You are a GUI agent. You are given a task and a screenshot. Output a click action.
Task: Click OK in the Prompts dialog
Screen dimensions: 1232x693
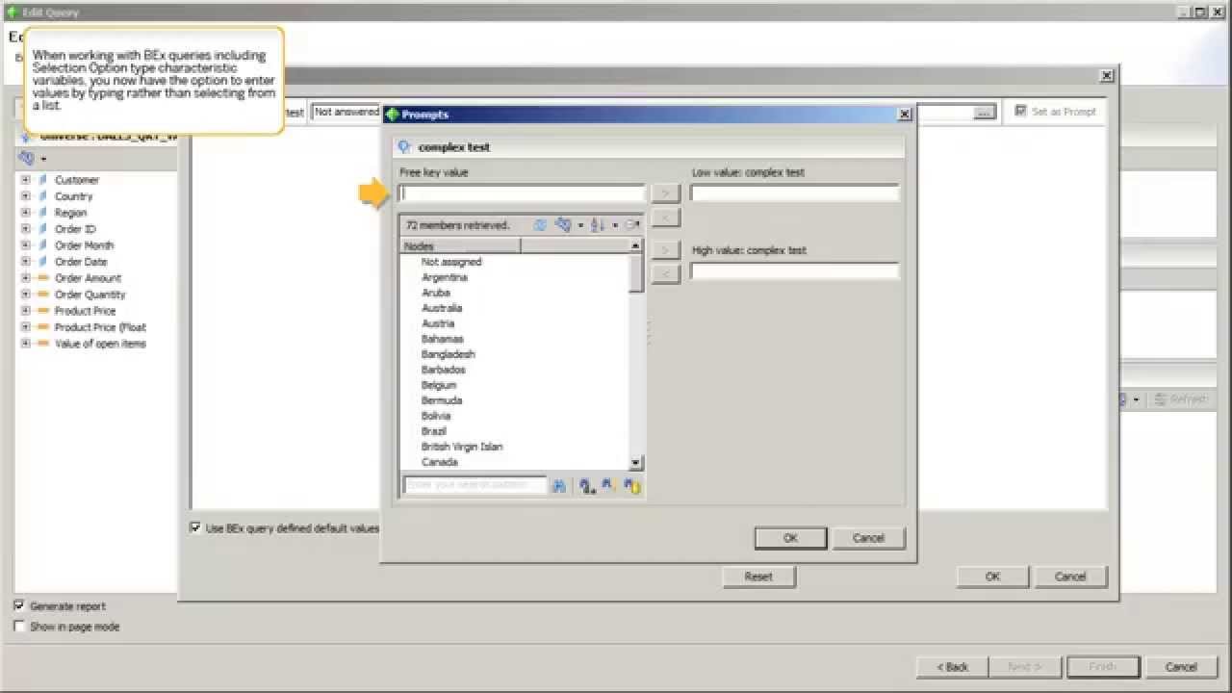coord(790,538)
